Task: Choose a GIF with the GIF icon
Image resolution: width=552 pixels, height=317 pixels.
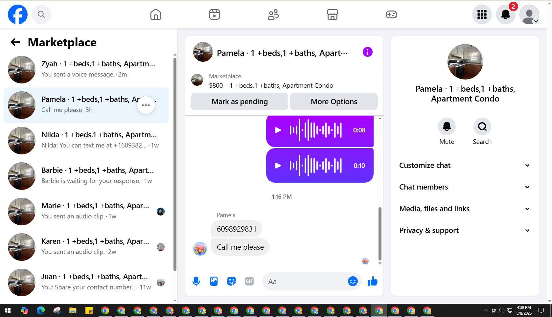Action: coord(249,282)
